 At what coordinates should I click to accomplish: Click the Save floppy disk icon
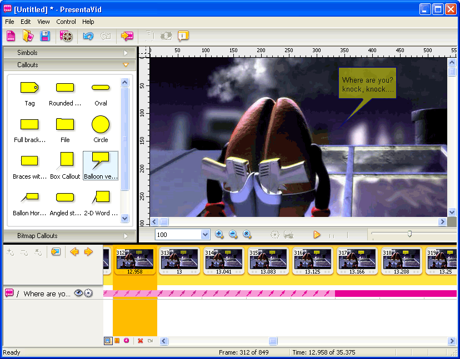45,36
